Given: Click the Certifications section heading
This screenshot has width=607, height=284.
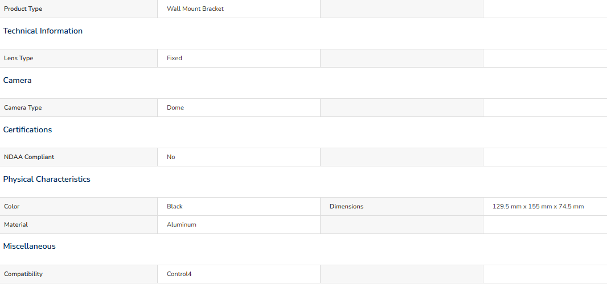Looking at the screenshot, I should click(x=27, y=130).
